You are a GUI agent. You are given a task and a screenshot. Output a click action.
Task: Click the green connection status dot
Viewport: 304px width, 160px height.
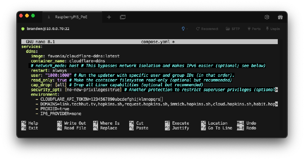click(23, 29)
